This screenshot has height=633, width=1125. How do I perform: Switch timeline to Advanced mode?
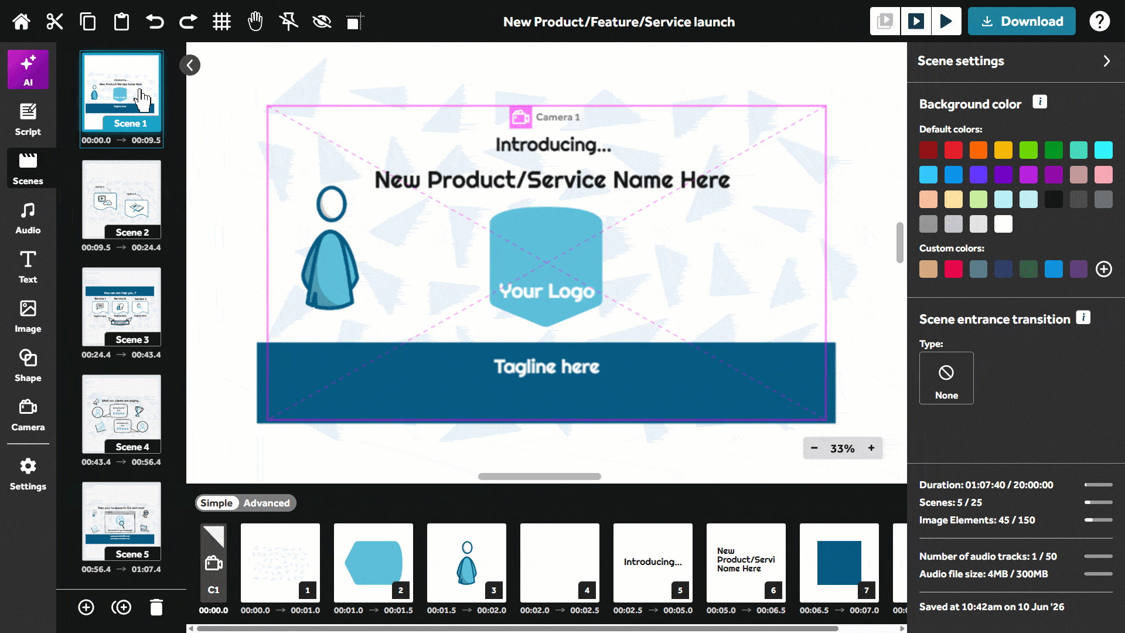click(267, 503)
